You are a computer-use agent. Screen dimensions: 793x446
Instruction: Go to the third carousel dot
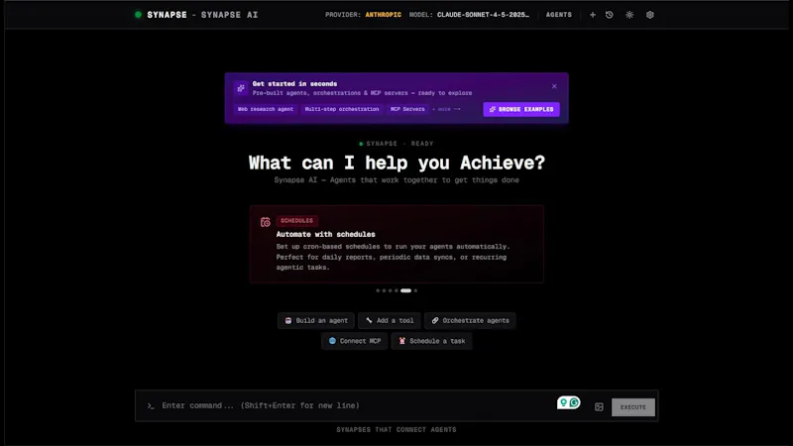[x=390, y=290]
